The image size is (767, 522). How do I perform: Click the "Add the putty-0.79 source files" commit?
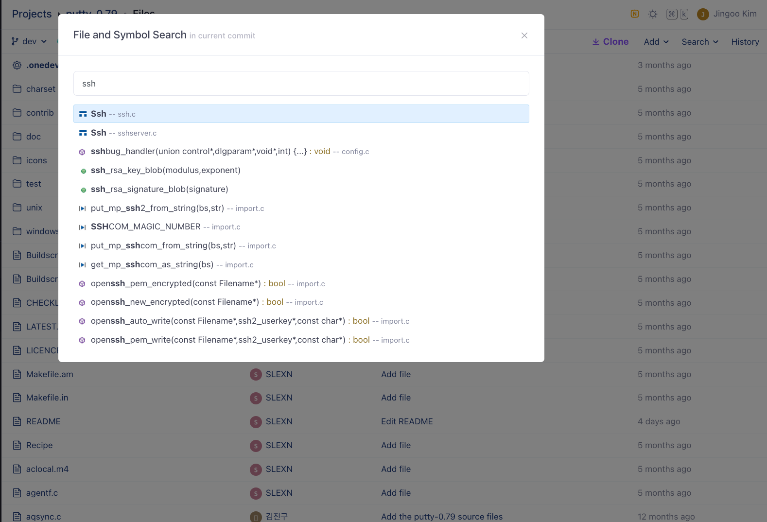tap(442, 517)
